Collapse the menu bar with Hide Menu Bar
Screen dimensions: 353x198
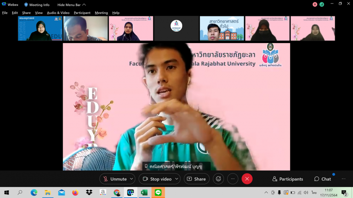click(71, 5)
